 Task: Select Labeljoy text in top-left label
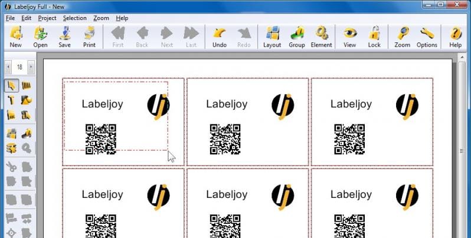(x=103, y=104)
